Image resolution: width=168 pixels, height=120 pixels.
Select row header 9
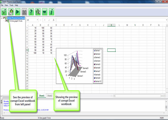[27, 50]
